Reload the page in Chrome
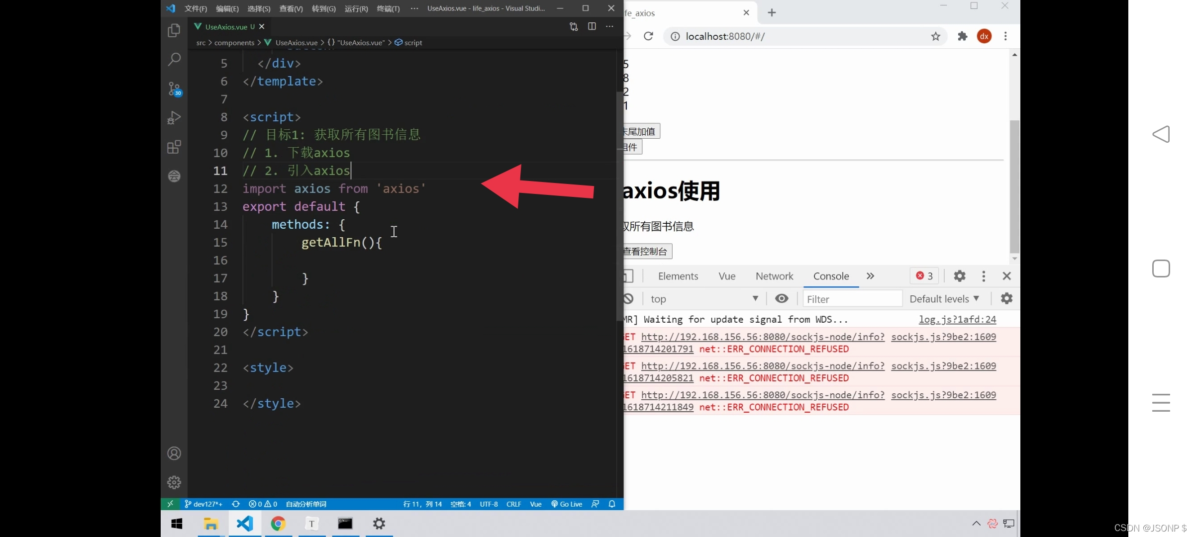This screenshot has width=1194, height=537. 648,36
